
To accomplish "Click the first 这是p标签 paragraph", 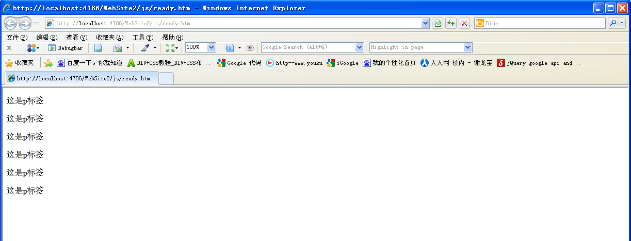I will (x=25, y=100).
